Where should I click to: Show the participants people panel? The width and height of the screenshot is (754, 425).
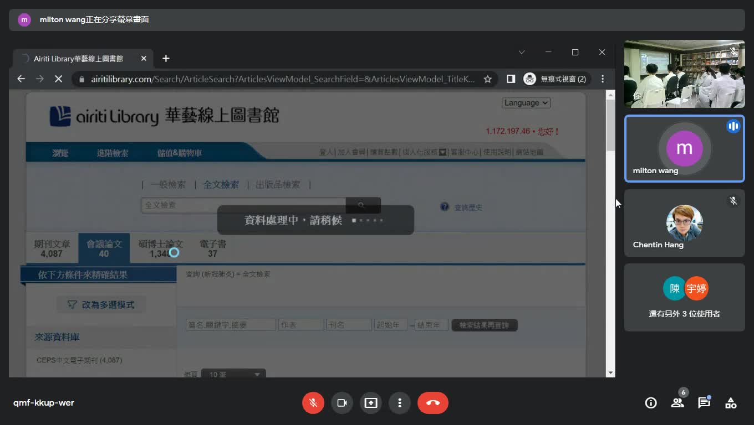point(677,403)
